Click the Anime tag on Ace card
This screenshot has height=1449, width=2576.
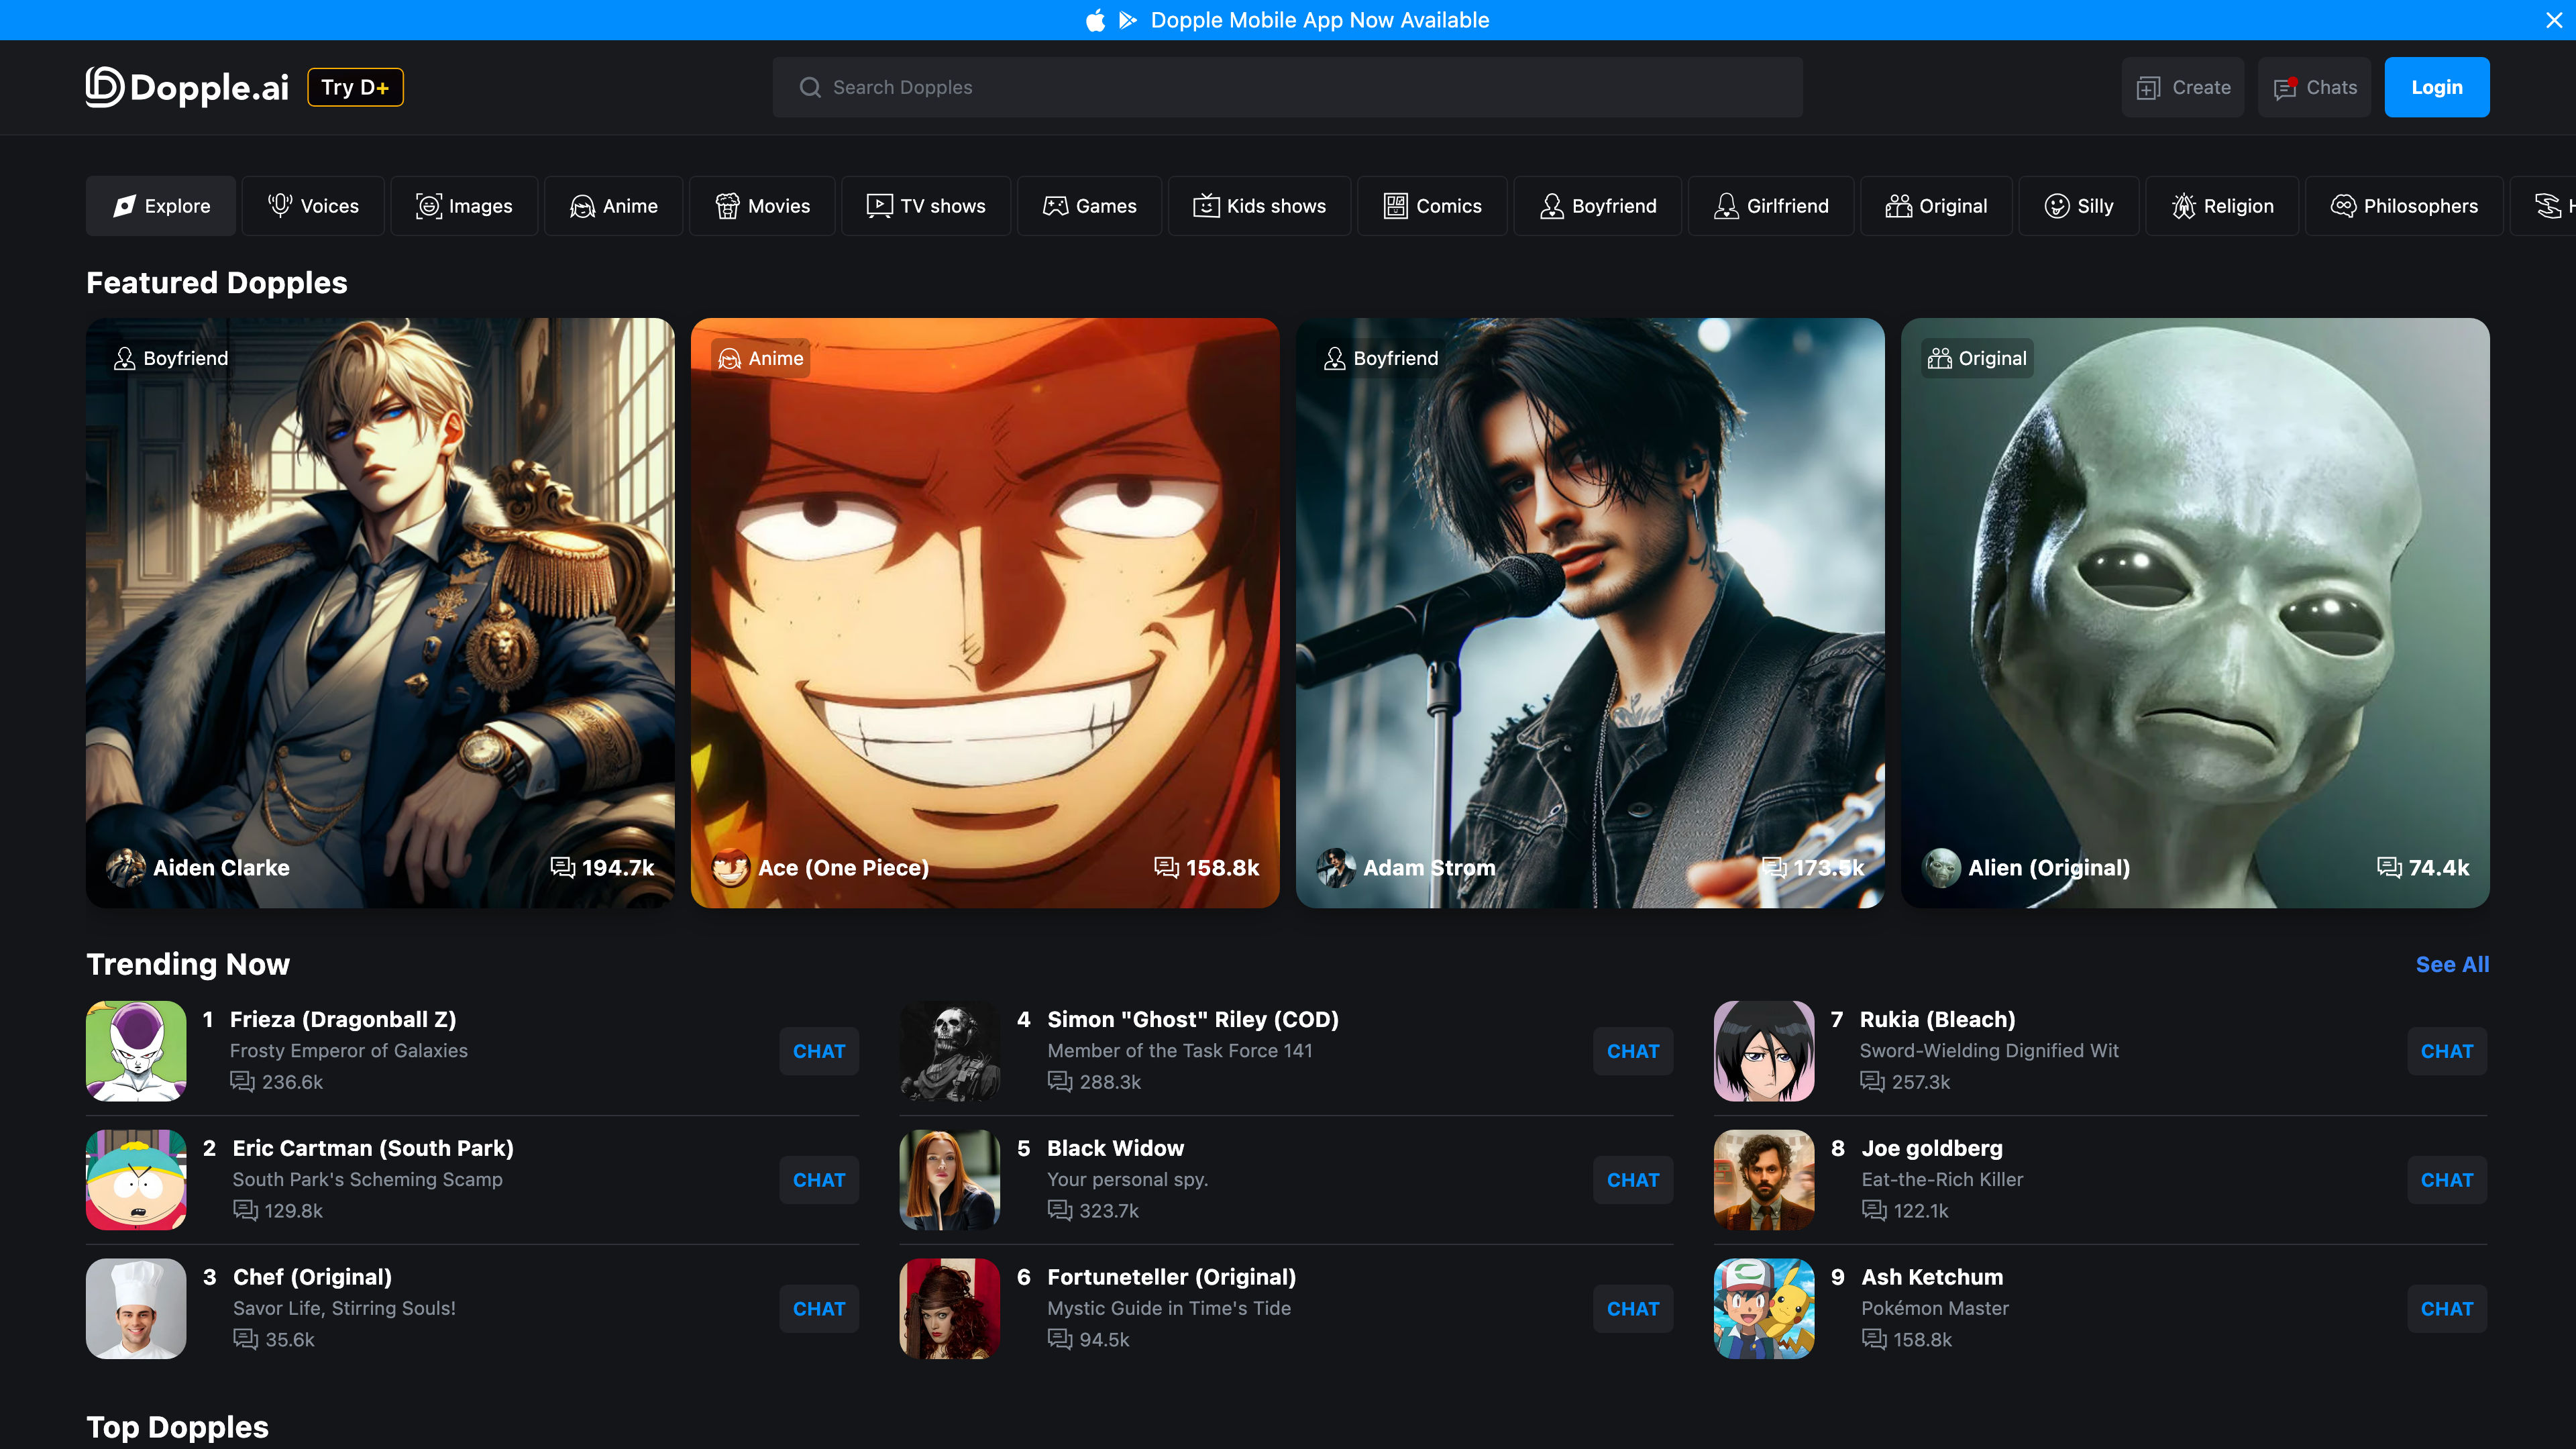[x=761, y=358]
